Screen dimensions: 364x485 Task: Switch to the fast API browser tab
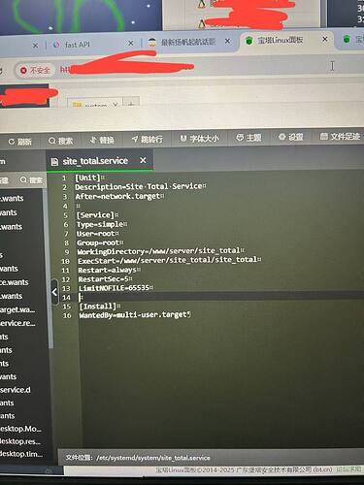(x=77, y=45)
